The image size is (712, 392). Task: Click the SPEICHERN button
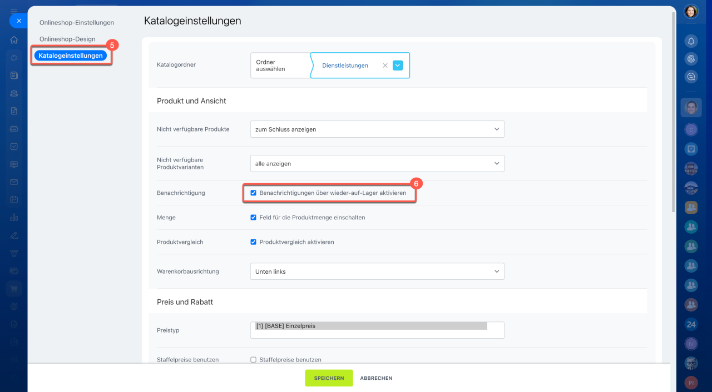pyautogui.click(x=329, y=378)
